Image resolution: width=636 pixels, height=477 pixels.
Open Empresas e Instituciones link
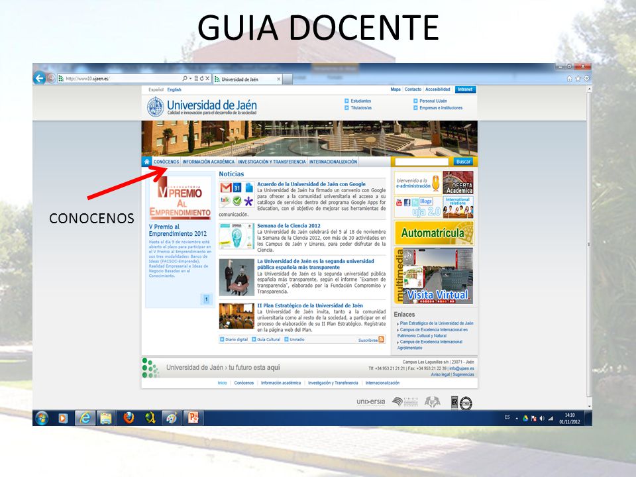pos(441,108)
